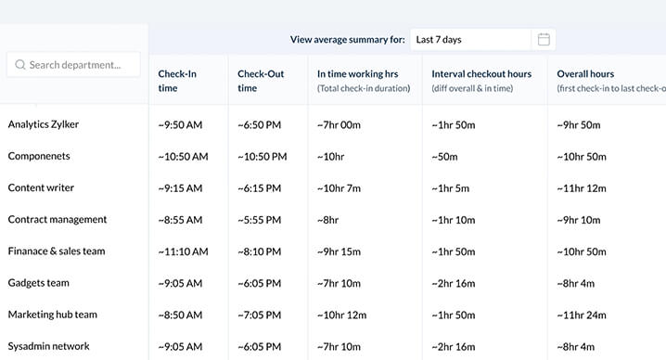Select Interval checkout hours column header
Viewport: 666px width, 360px height.
coord(481,74)
